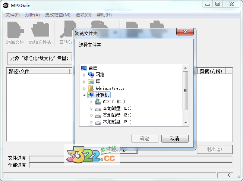Image resolution: width=243 pixels, height=181 pixels.
Task: Expand the Administrator tree node
Action: pos(84,88)
